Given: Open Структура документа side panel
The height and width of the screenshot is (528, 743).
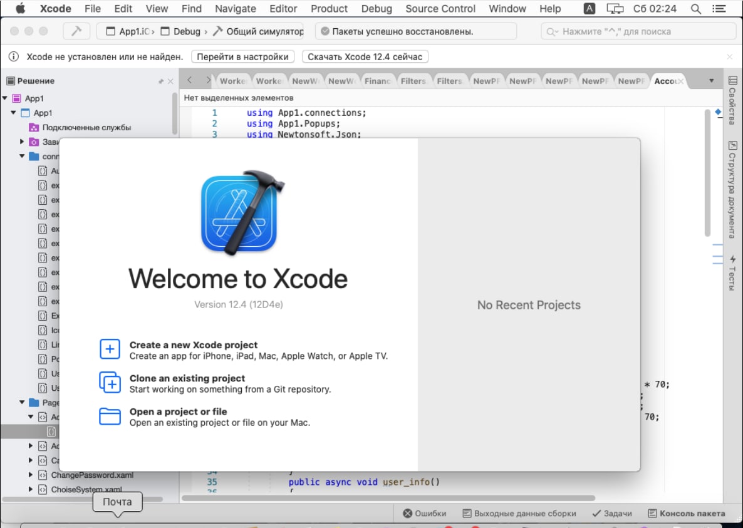Looking at the screenshot, I should [732, 189].
